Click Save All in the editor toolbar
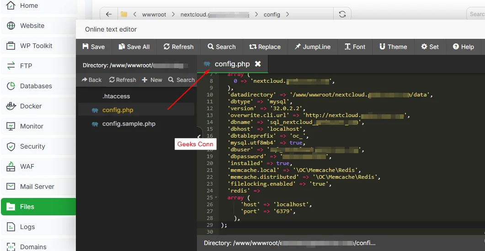 click(x=134, y=47)
